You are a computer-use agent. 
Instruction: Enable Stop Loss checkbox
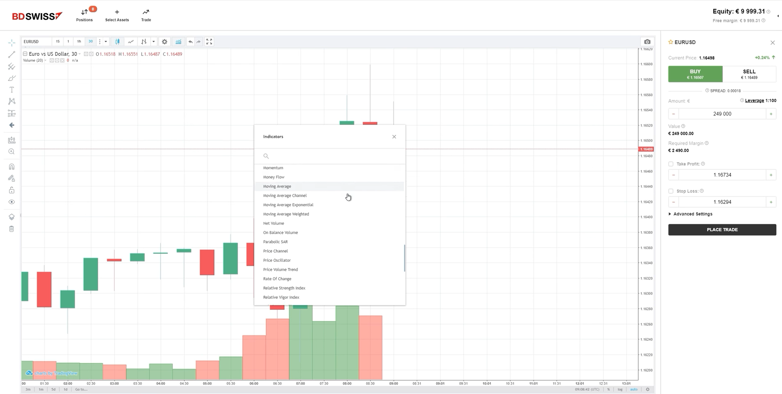[671, 191]
